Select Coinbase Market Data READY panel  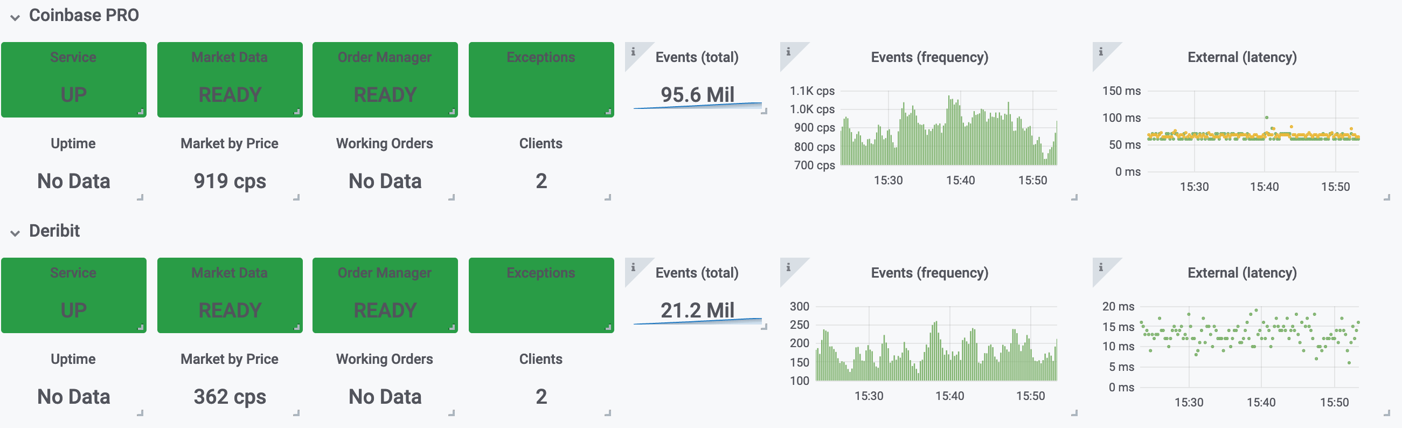click(230, 79)
